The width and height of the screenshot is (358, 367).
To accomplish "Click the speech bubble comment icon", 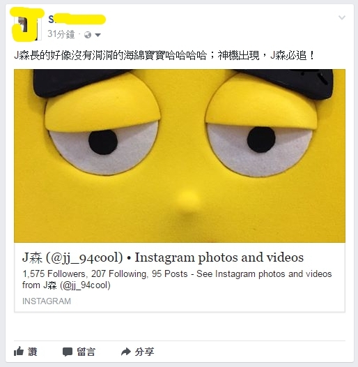I will pos(68,352).
